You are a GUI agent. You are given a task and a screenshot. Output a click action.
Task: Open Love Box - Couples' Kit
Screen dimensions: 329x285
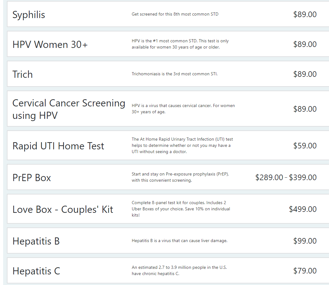[63, 209]
